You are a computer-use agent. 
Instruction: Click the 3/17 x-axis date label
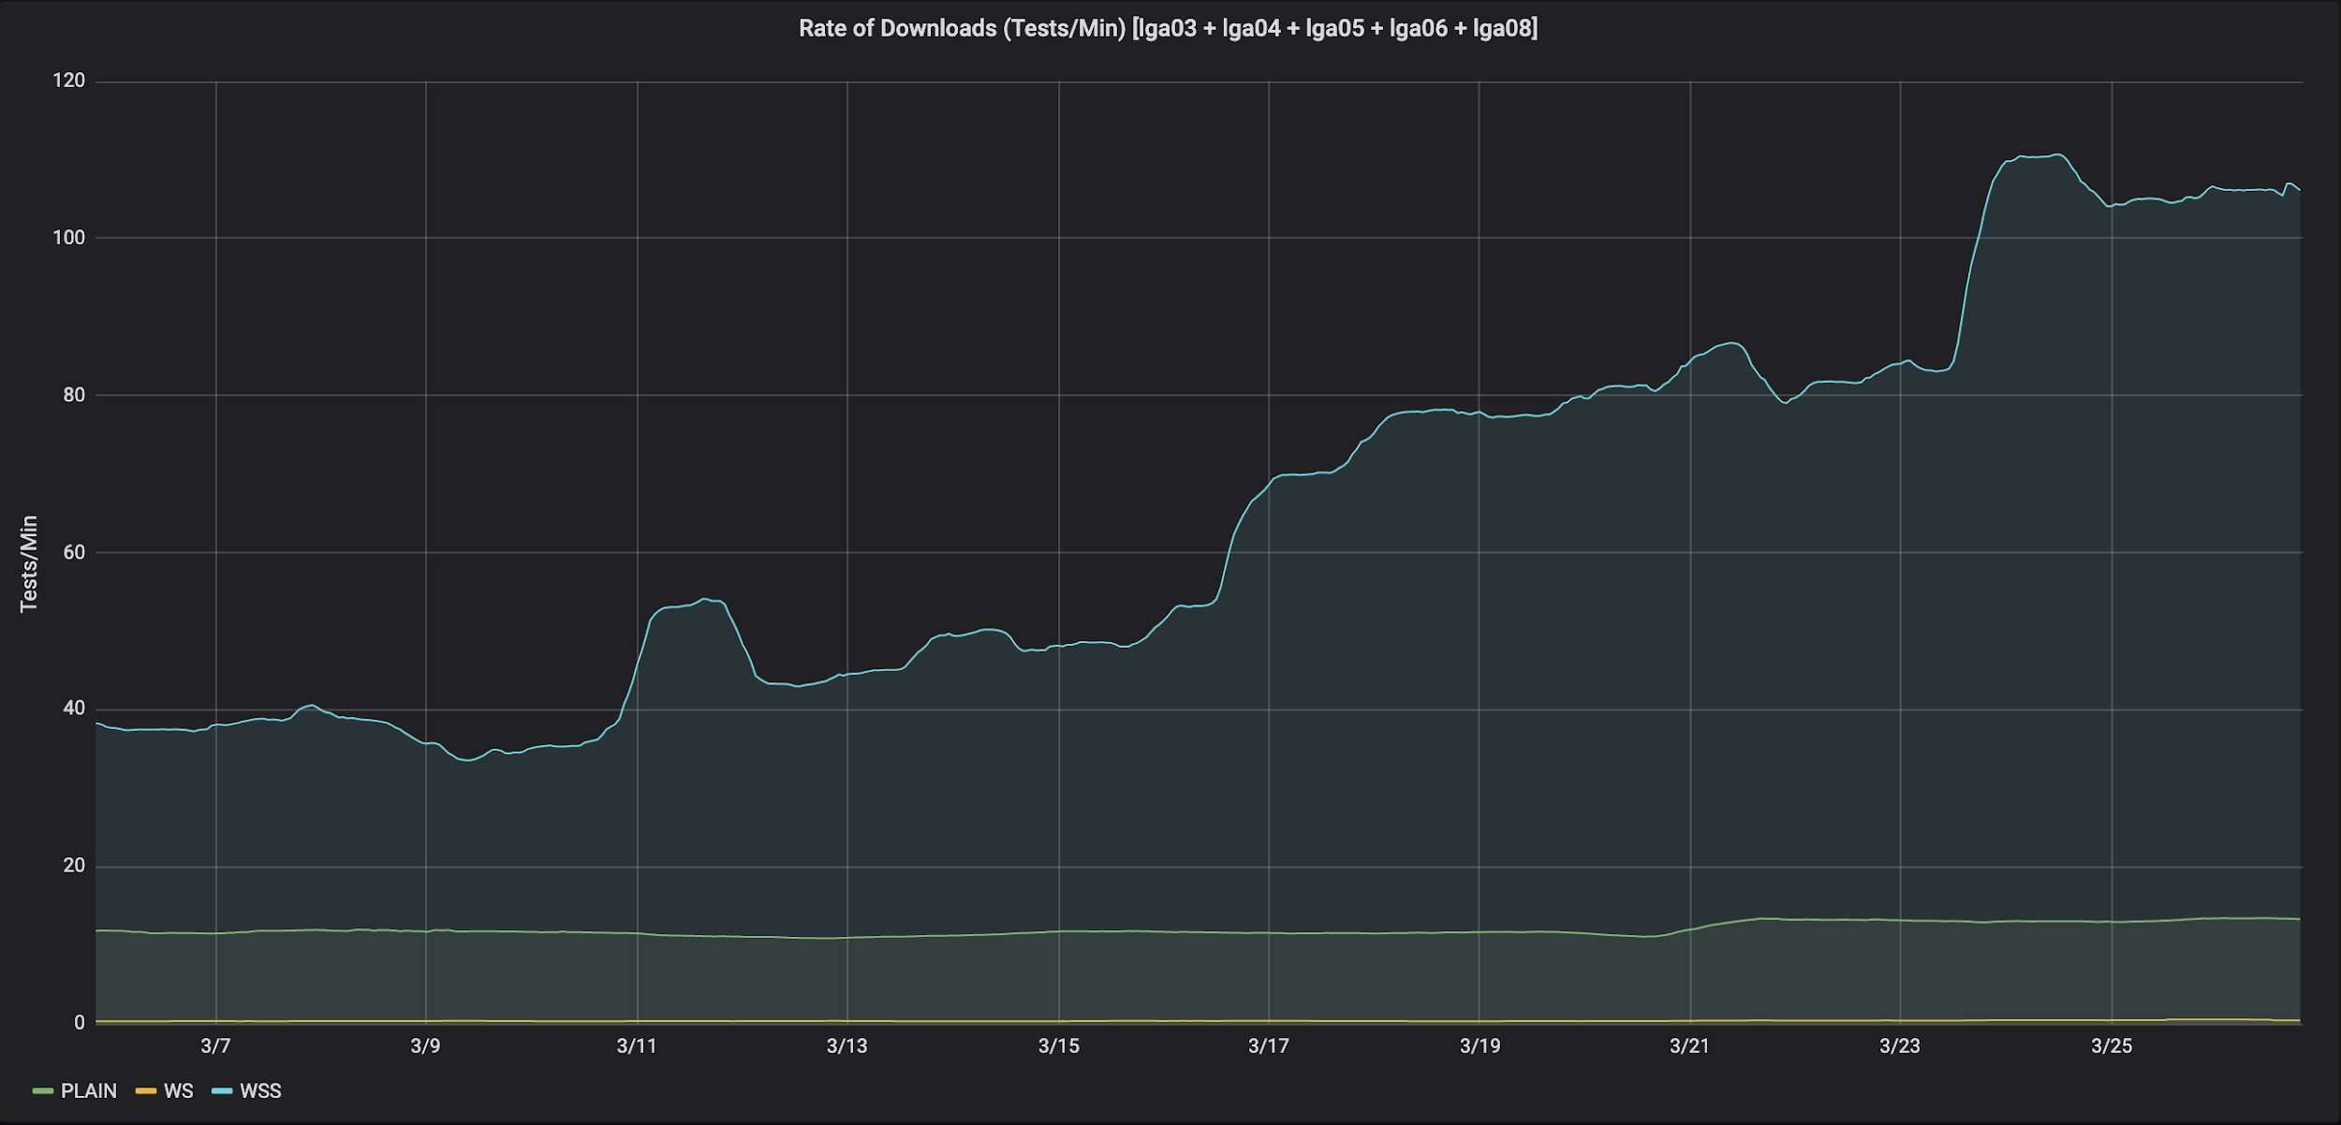pos(1269,1046)
